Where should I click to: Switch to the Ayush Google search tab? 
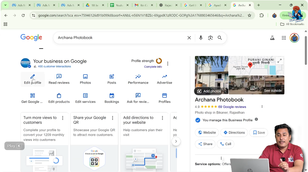(x=217, y=5)
